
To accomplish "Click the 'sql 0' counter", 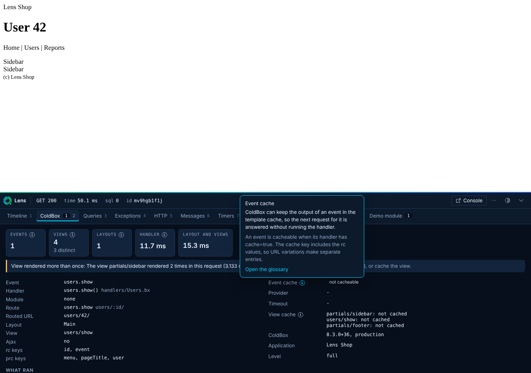I will tap(112, 201).
